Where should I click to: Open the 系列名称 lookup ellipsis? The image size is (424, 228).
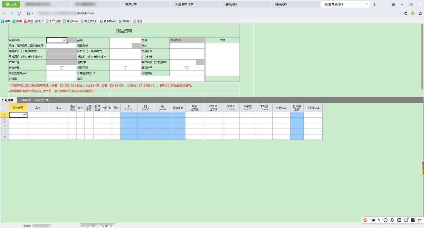click(65, 40)
